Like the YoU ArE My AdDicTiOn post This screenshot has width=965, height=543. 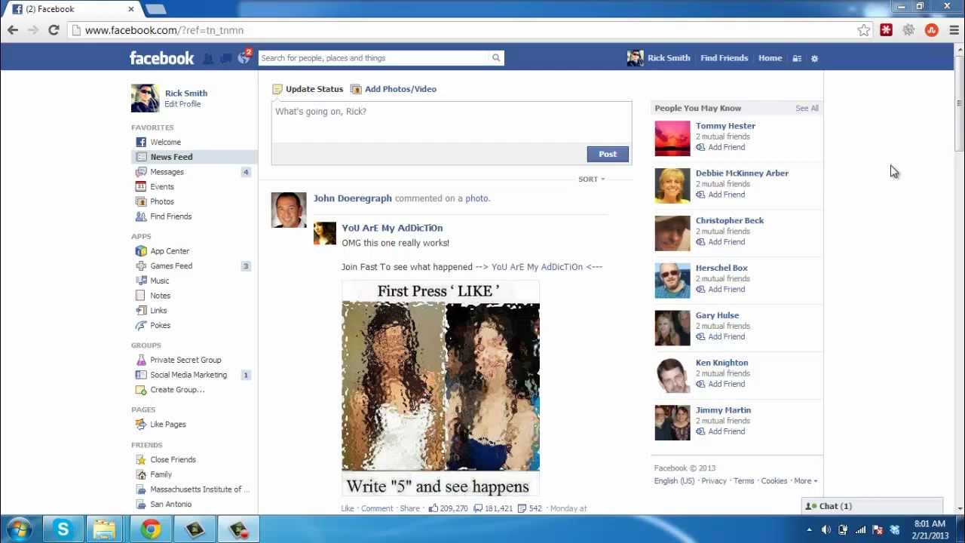coord(347,508)
